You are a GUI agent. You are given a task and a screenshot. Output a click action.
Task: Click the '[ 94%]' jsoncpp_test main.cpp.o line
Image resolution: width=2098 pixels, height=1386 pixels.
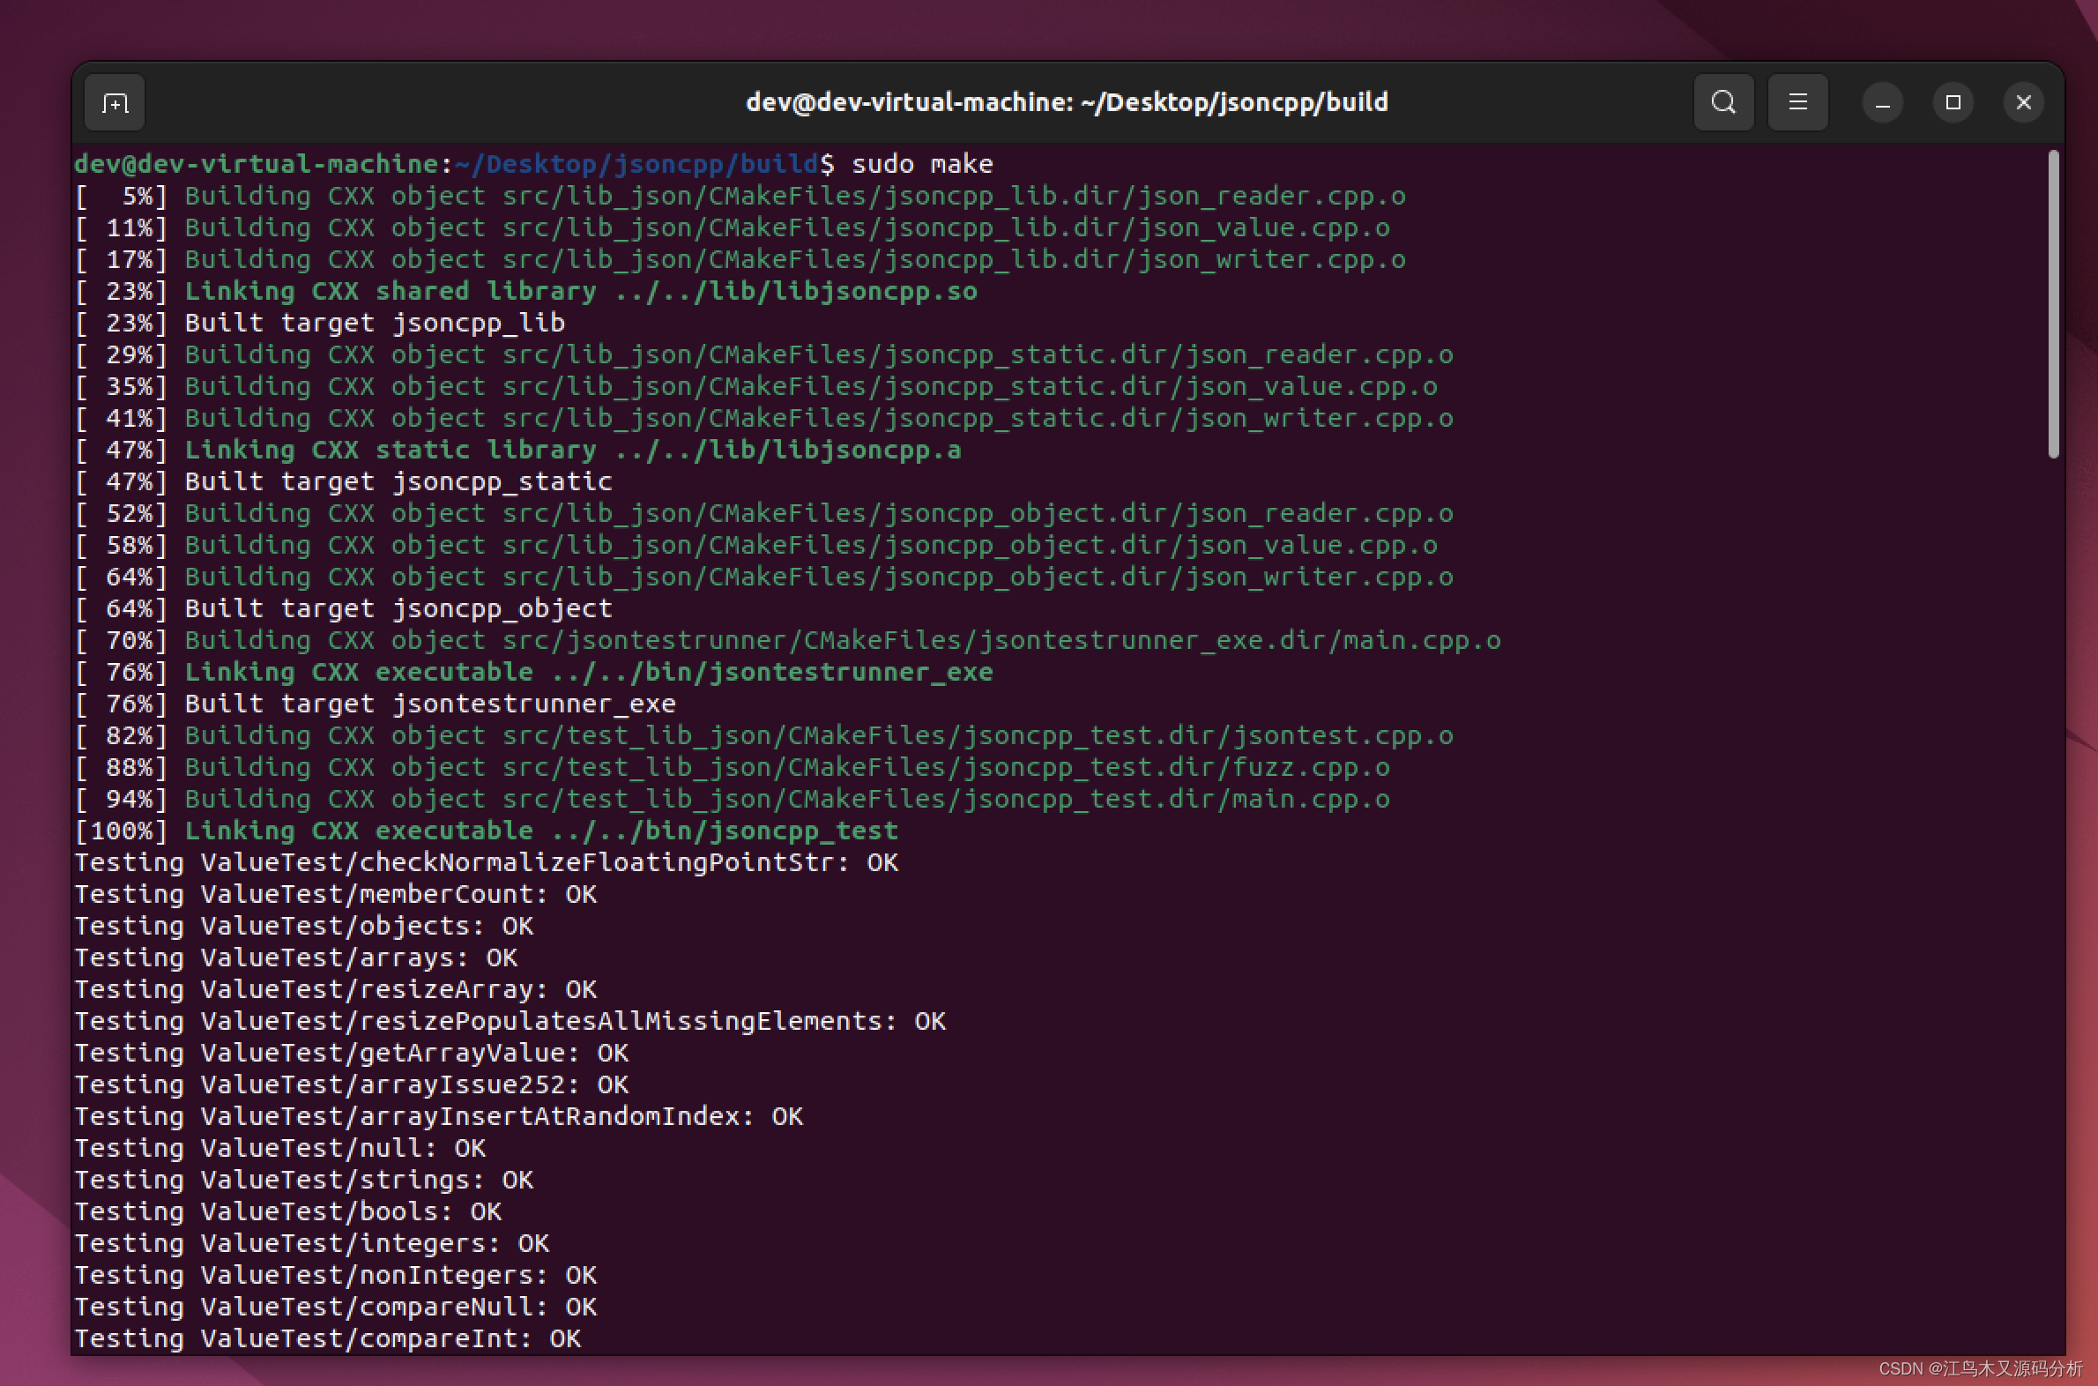coord(732,799)
